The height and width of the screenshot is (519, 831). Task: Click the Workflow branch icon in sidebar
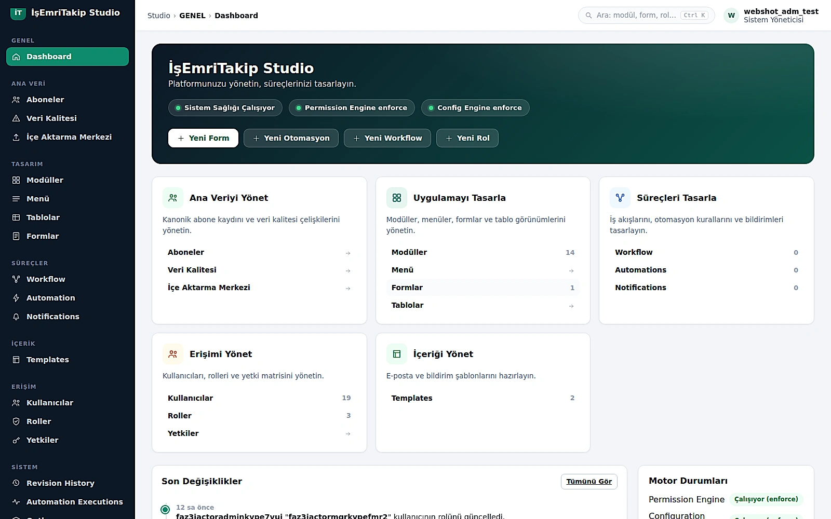point(16,279)
